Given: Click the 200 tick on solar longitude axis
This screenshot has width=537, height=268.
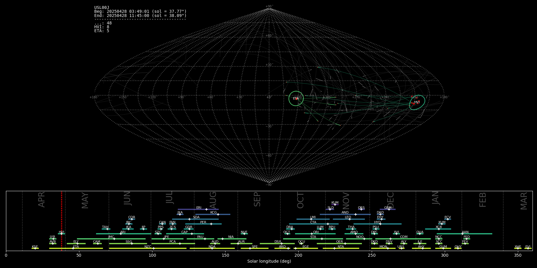Looking at the screenshot, I should click(298, 255).
